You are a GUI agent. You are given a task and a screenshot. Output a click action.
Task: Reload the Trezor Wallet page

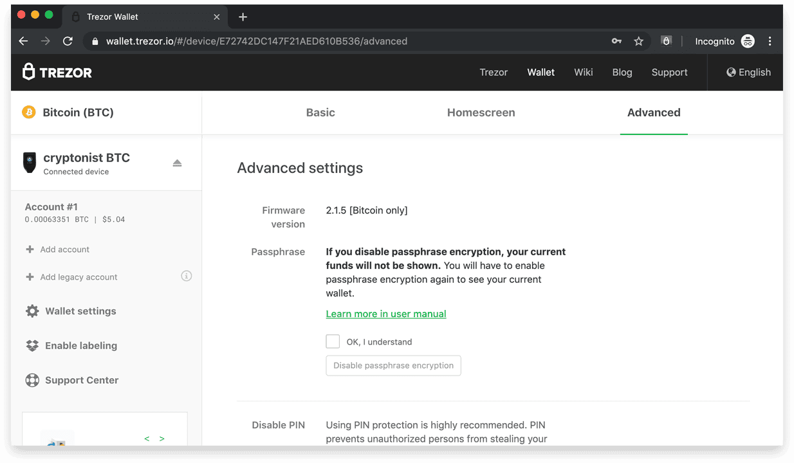click(x=68, y=41)
